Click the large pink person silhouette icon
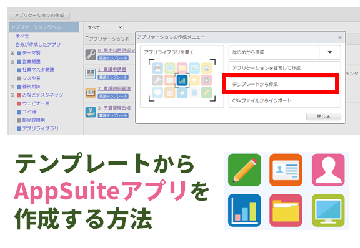This screenshot has height=248, width=360. pos(328,170)
